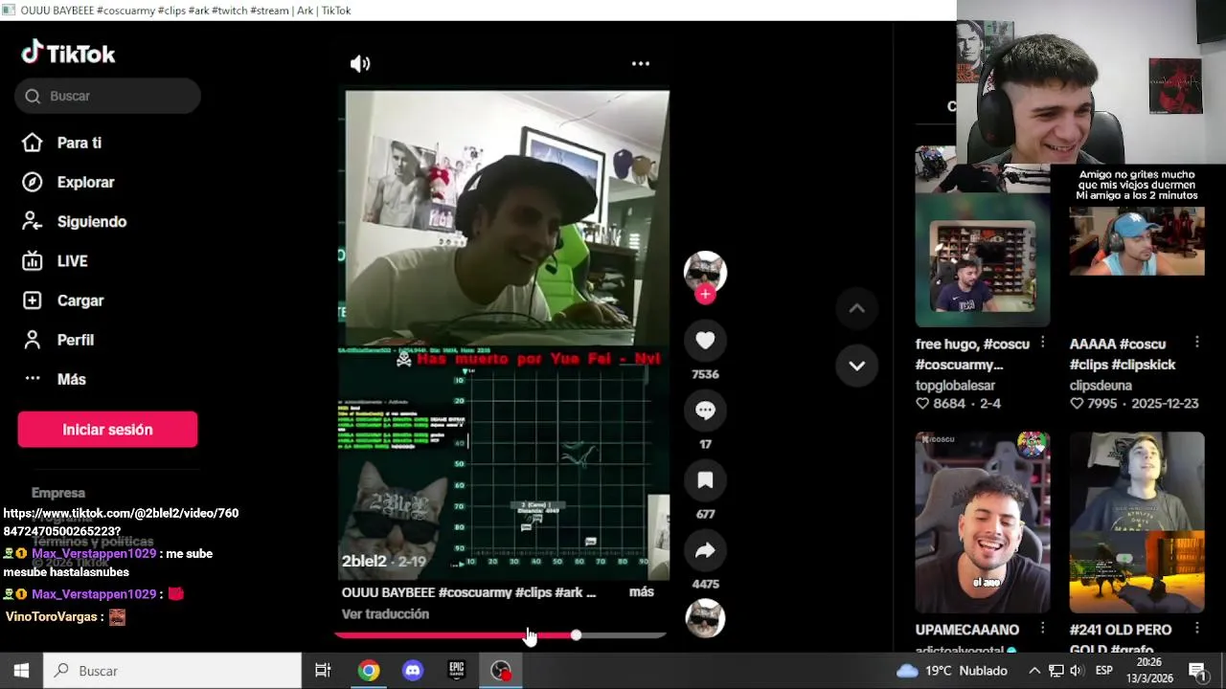
Task: Open free hugo #coscu video thumbnail
Action: point(982,236)
